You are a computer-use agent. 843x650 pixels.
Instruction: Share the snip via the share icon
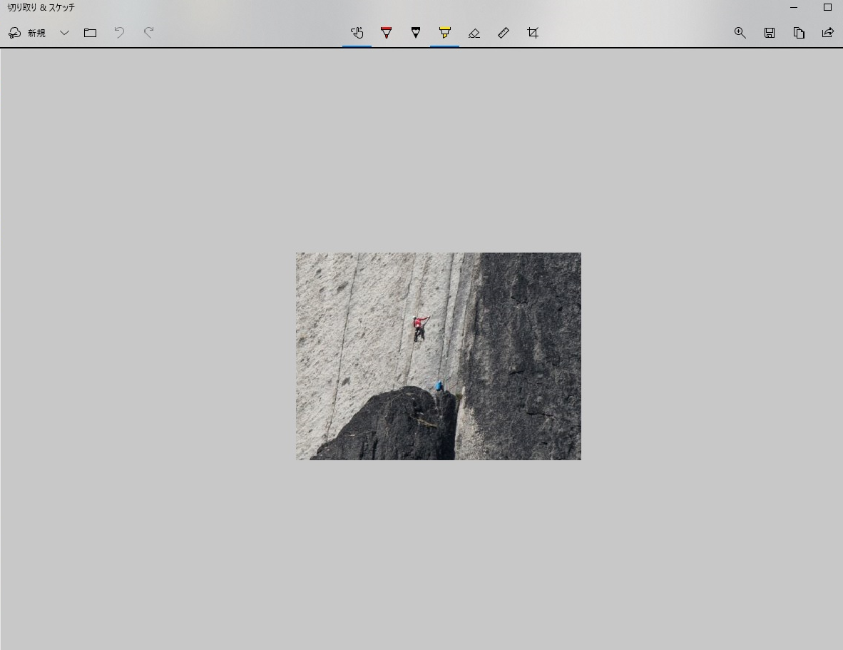[x=828, y=33]
